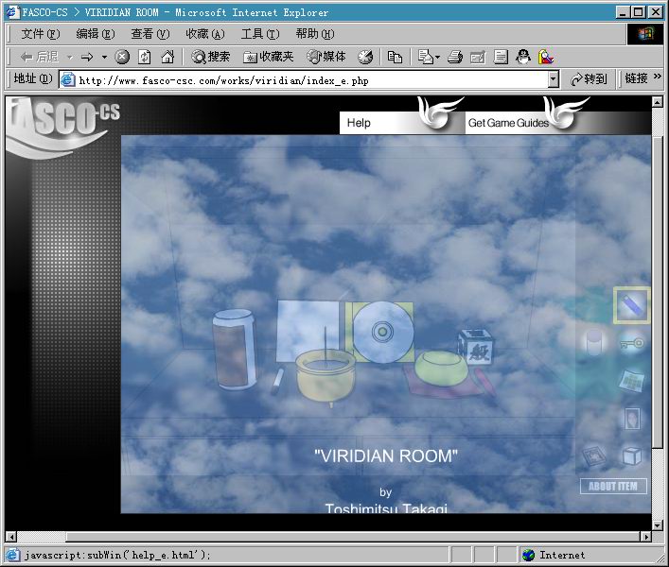Open the Favorites (收藏夹) toolbar button
The image size is (669, 567).
pyautogui.click(x=269, y=57)
